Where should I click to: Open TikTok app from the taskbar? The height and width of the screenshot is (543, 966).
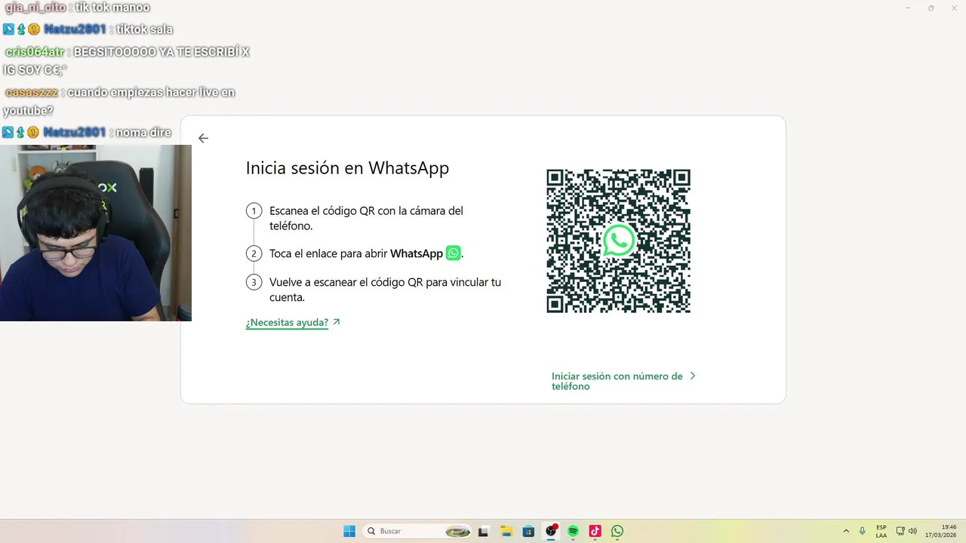pos(595,531)
